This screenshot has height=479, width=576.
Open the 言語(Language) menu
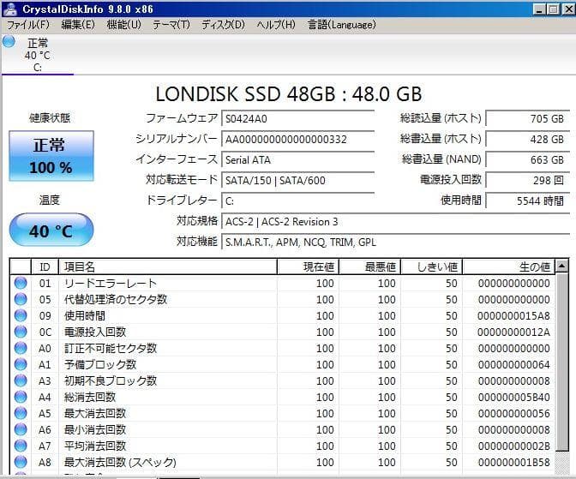coord(342,25)
